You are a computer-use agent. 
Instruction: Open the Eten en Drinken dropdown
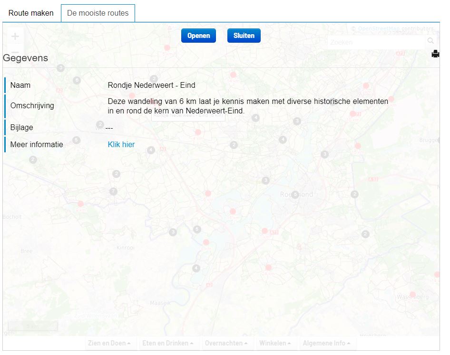(x=168, y=343)
